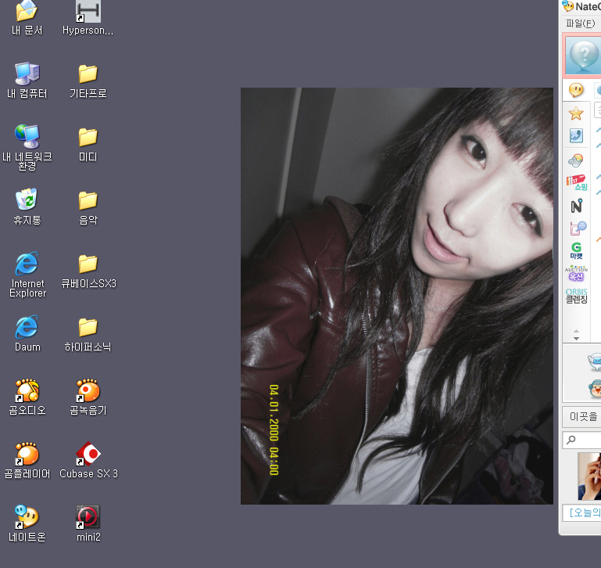The image size is (601, 568).
Task: Select the 네이트온 messenger desktop icon
Action: pos(27,518)
